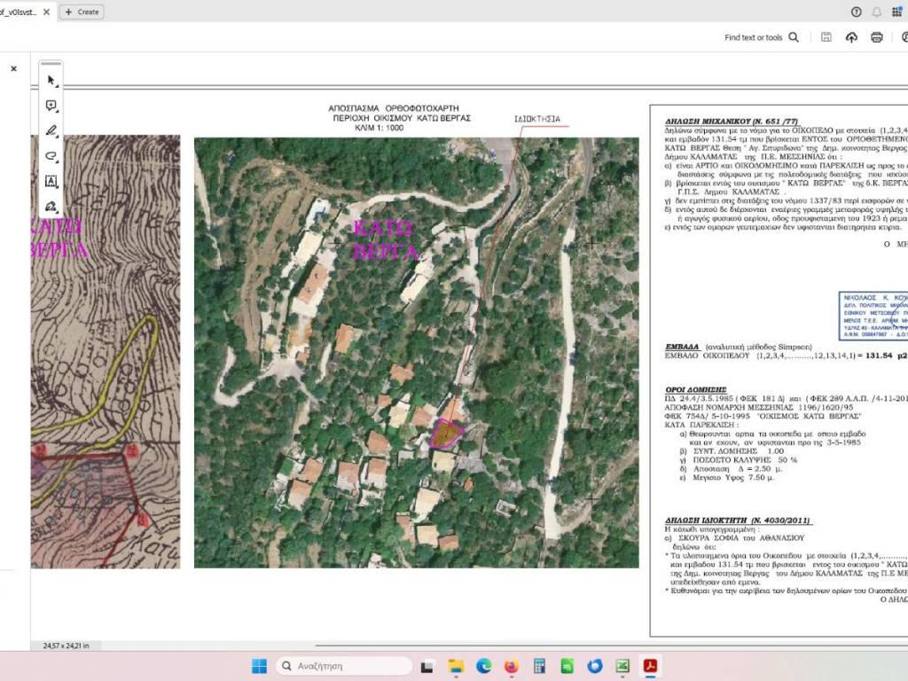Close the left side panel
This screenshot has height=681, width=908.
[x=13, y=68]
